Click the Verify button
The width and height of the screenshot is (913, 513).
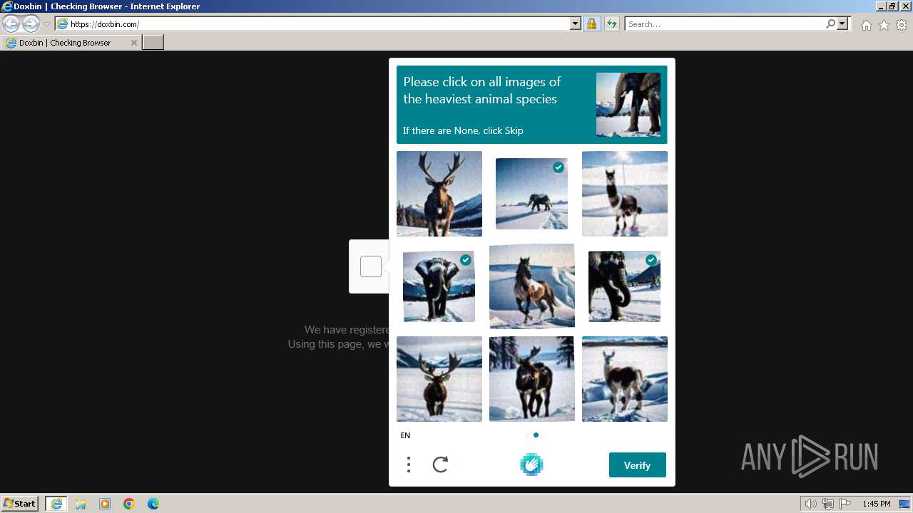coord(638,465)
